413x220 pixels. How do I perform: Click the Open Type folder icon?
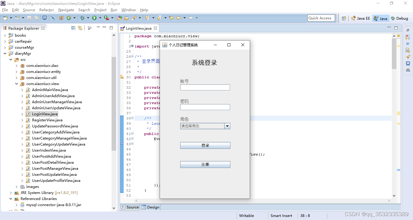(120, 18)
